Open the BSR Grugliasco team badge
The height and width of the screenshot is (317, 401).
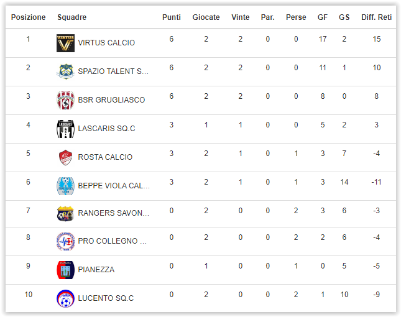[x=65, y=100]
